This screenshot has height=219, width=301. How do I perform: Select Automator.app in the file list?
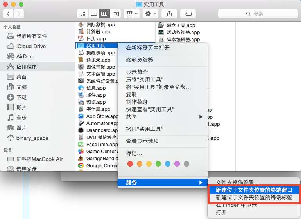pyautogui.click(x=97, y=123)
